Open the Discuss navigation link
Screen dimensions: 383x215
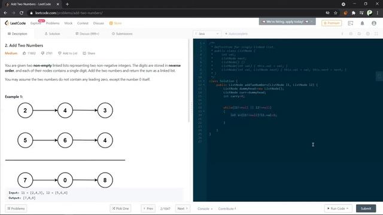pyautogui.click(x=98, y=23)
